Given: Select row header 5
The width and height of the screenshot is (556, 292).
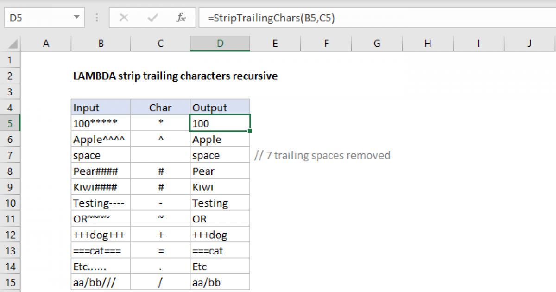Looking at the screenshot, I should tap(10, 123).
